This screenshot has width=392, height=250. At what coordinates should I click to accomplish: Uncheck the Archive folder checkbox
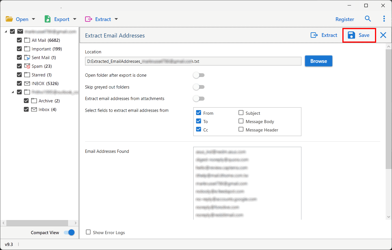click(x=26, y=101)
